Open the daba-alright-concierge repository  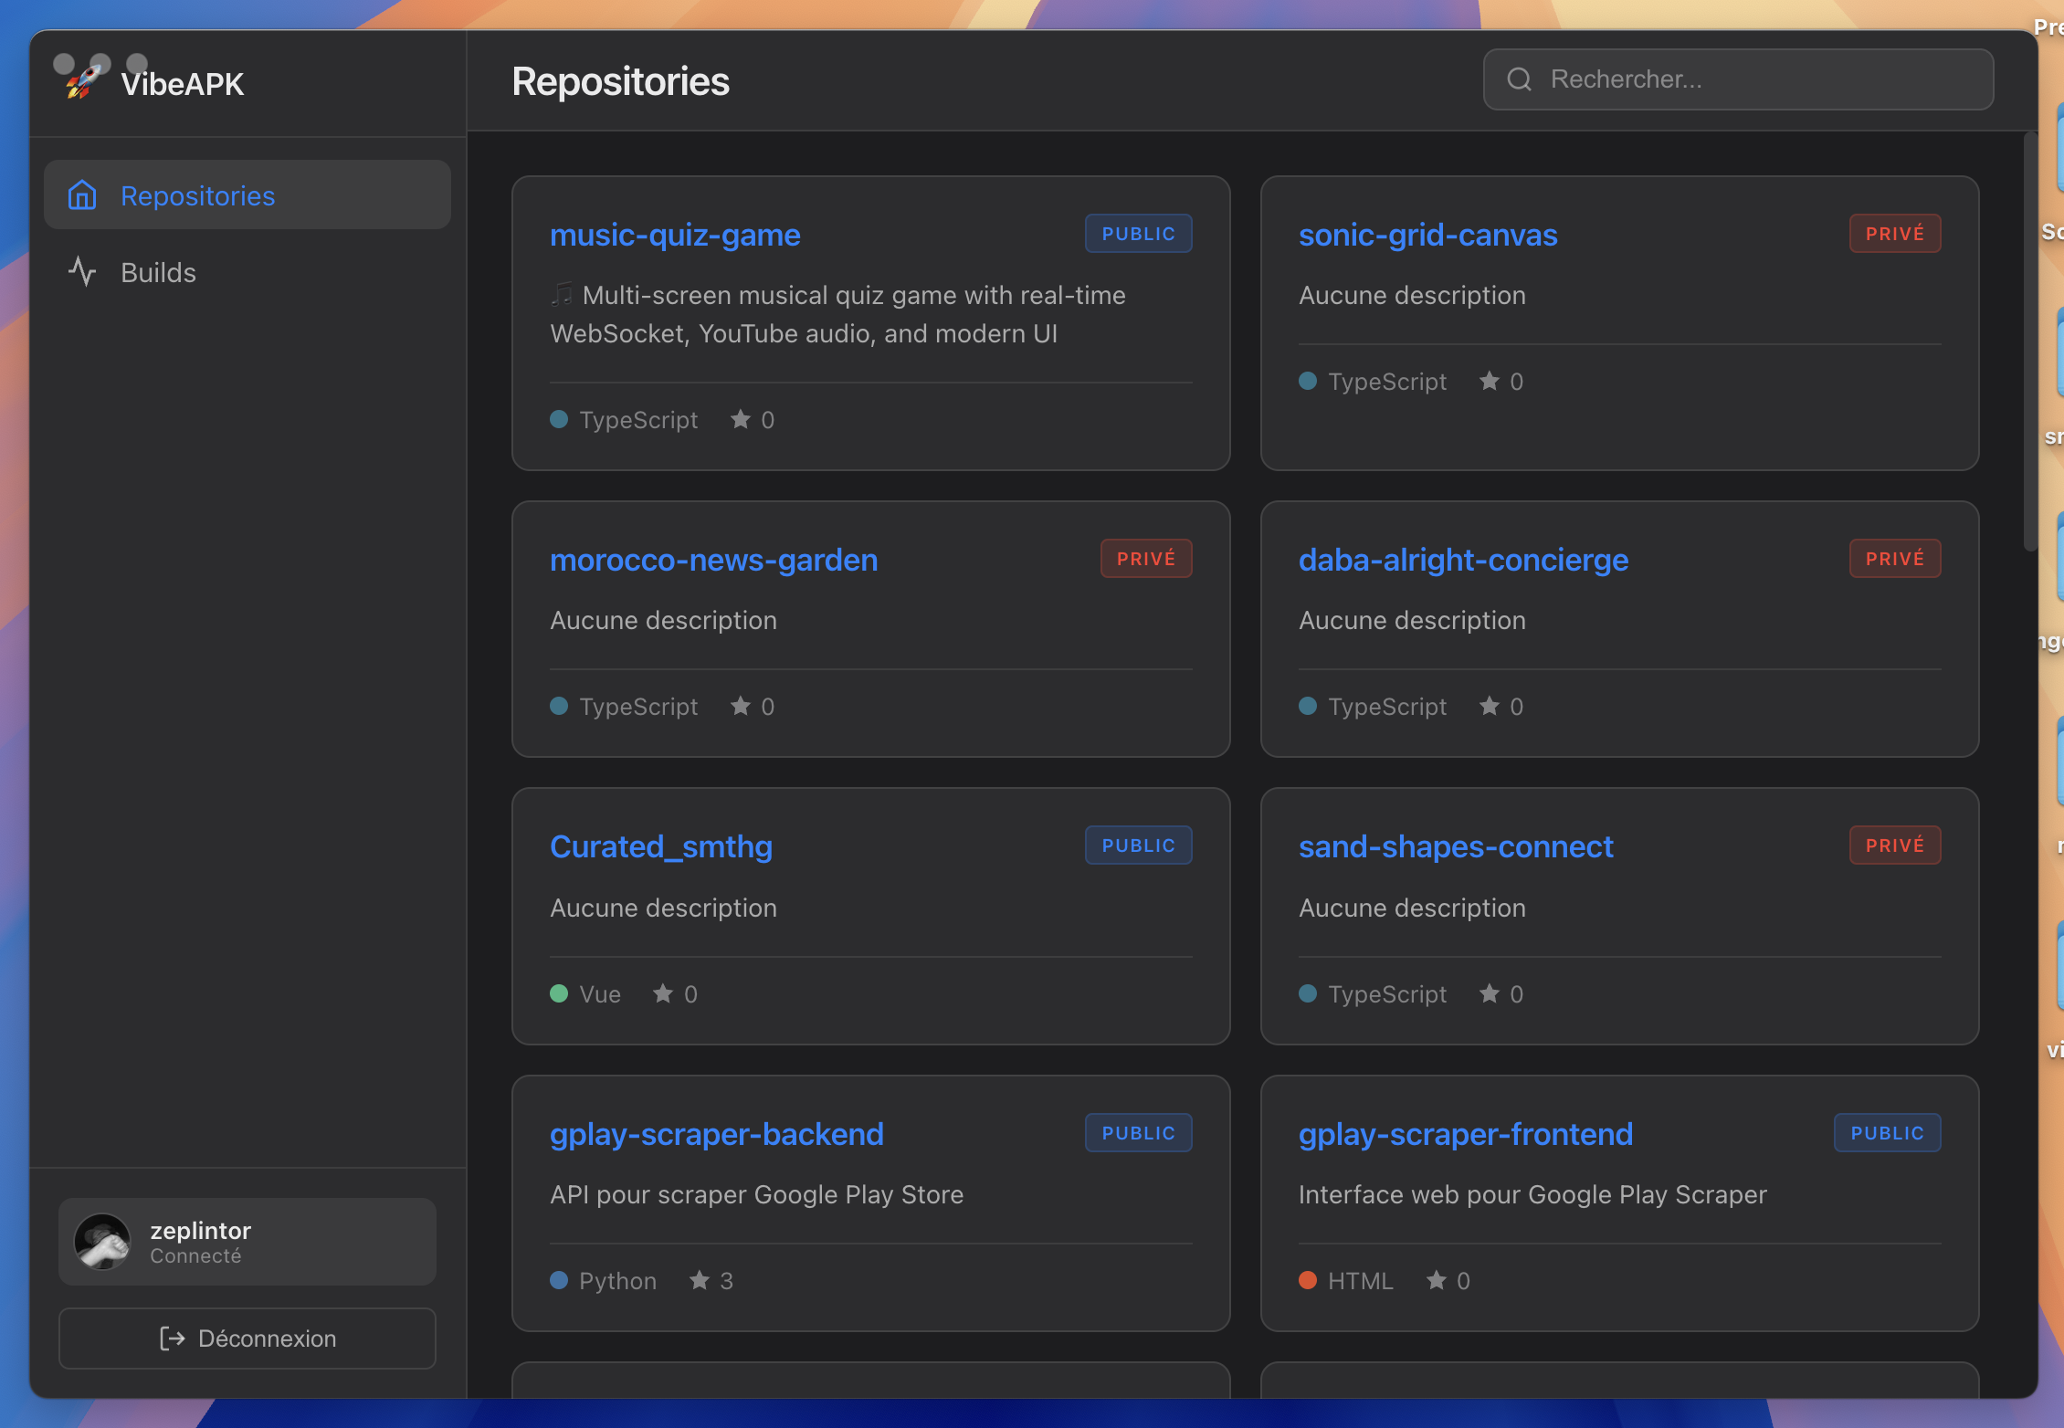1463,560
